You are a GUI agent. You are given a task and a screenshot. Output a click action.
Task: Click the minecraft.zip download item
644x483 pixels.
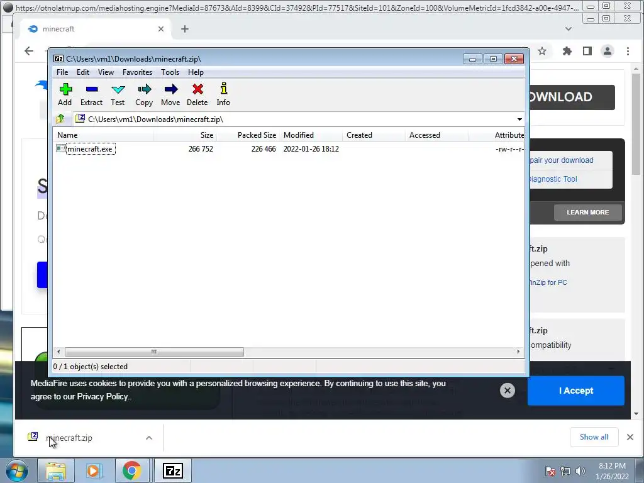pyautogui.click(x=69, y=438)
